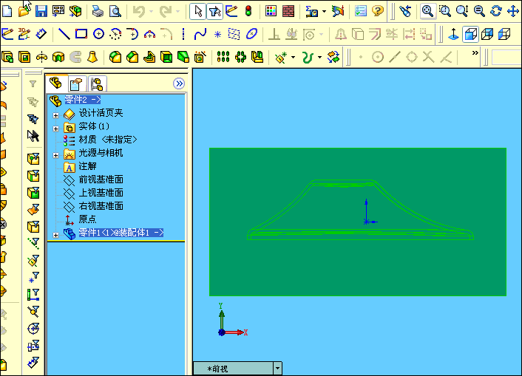The image size is (522, 376).
Task: Select the 零件2 root tree item
Action: (82, 100)
